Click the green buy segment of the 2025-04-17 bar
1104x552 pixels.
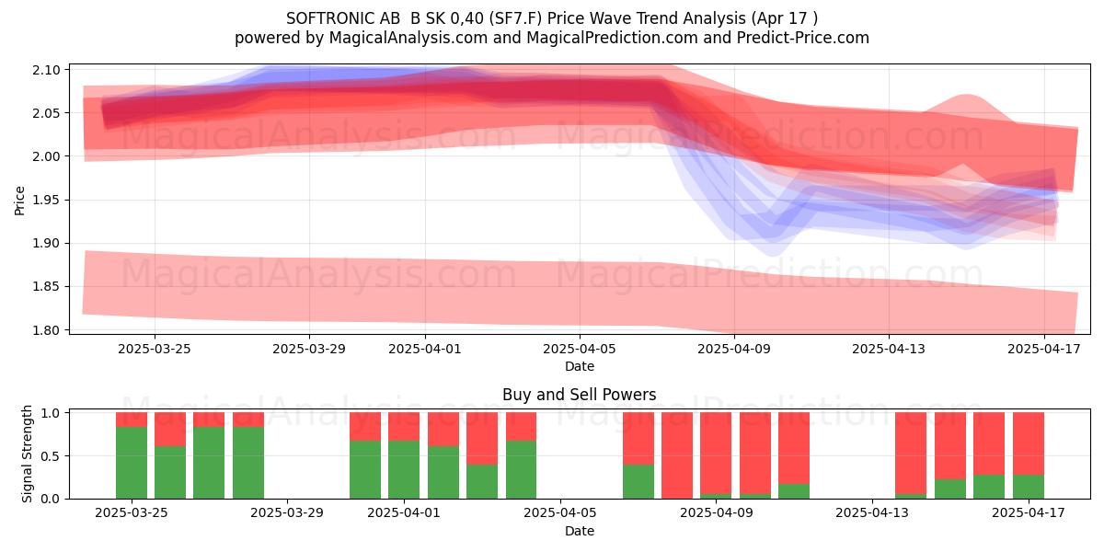1029,487
